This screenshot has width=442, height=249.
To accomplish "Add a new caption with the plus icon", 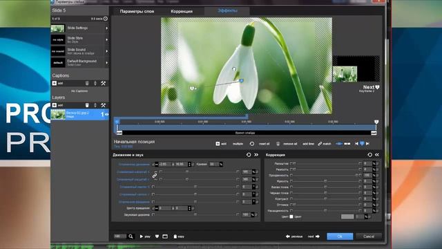I will [55, 83].
